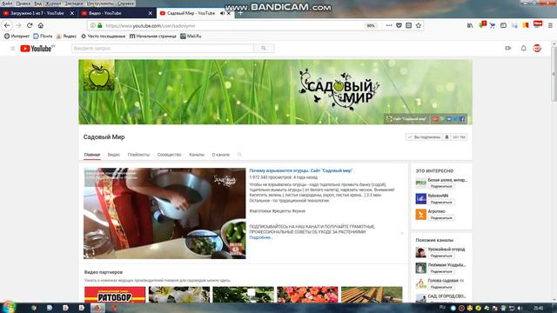Open the page actions three-dots icon

(x=389, y=25)
